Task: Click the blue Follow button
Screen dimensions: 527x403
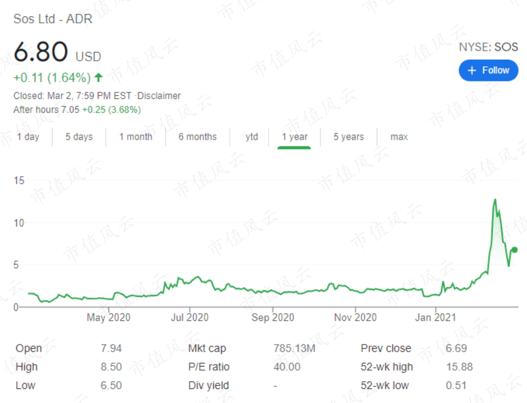Action: pos(488,70)
